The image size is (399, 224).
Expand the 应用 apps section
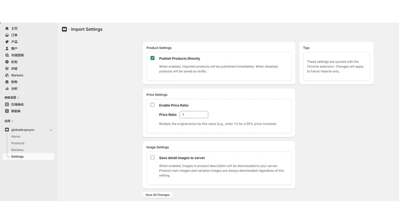click(8, 121)
